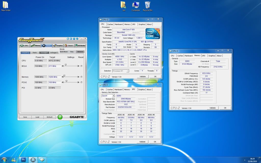Viewport: 261px width, 163px height.
Task: Open the Computer desktop icon
Action: click(136, 6)
